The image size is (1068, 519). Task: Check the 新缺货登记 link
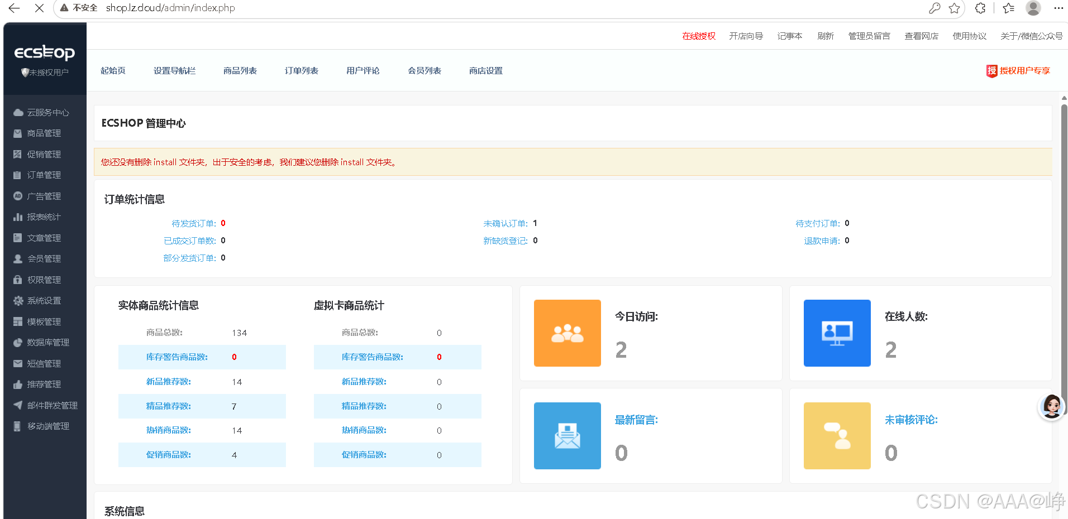[506, 241]
